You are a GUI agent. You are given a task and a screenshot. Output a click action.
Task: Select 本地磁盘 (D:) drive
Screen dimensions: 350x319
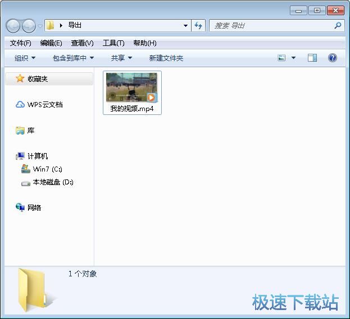click(53, 182)
